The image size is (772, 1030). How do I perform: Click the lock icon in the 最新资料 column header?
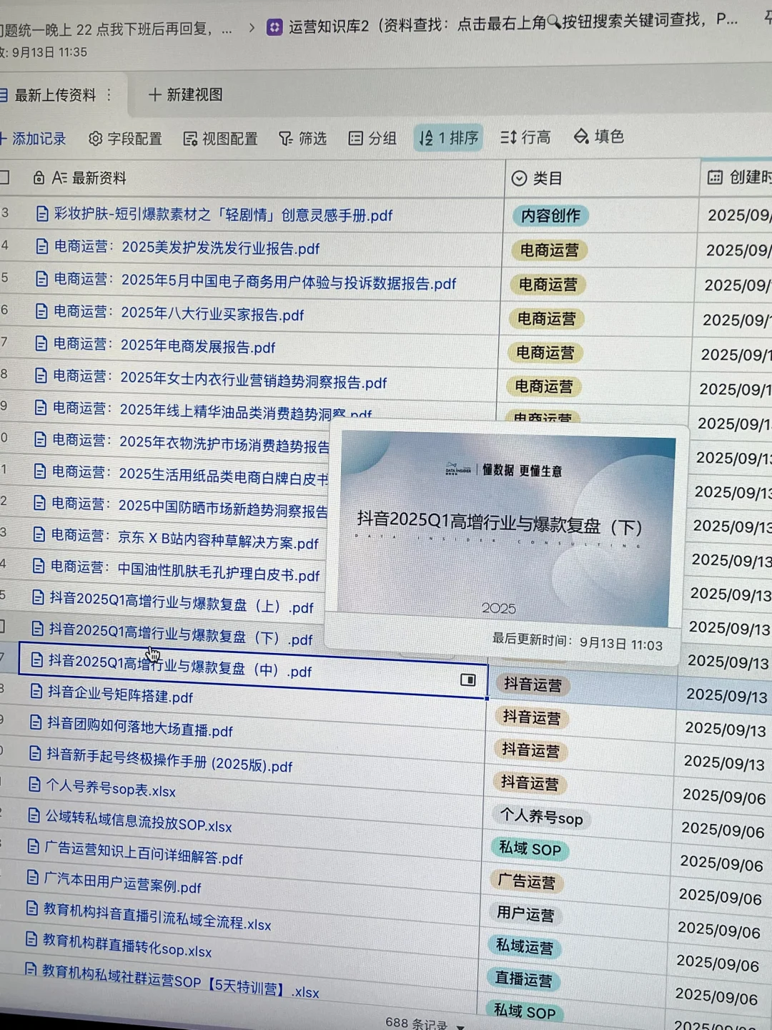[x=39, y=177]
